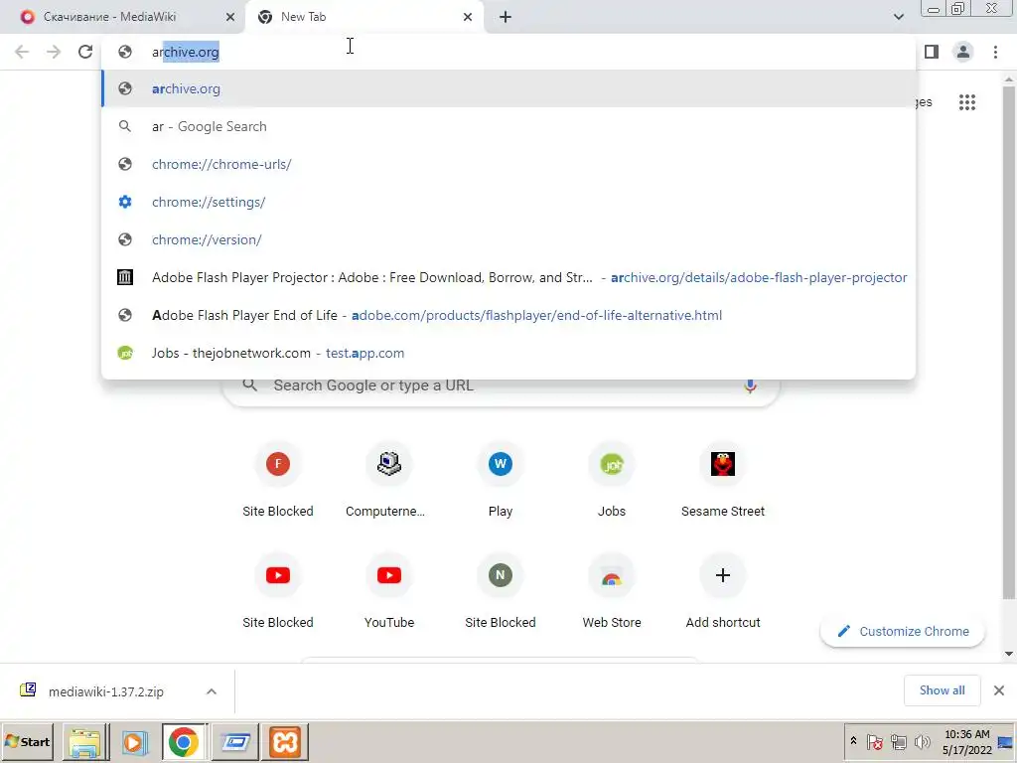Click the taskbar clock showing 10:36 AM
Image resolution: width=1017 pixels, height=763 pixels.
[x=967, y=741]
